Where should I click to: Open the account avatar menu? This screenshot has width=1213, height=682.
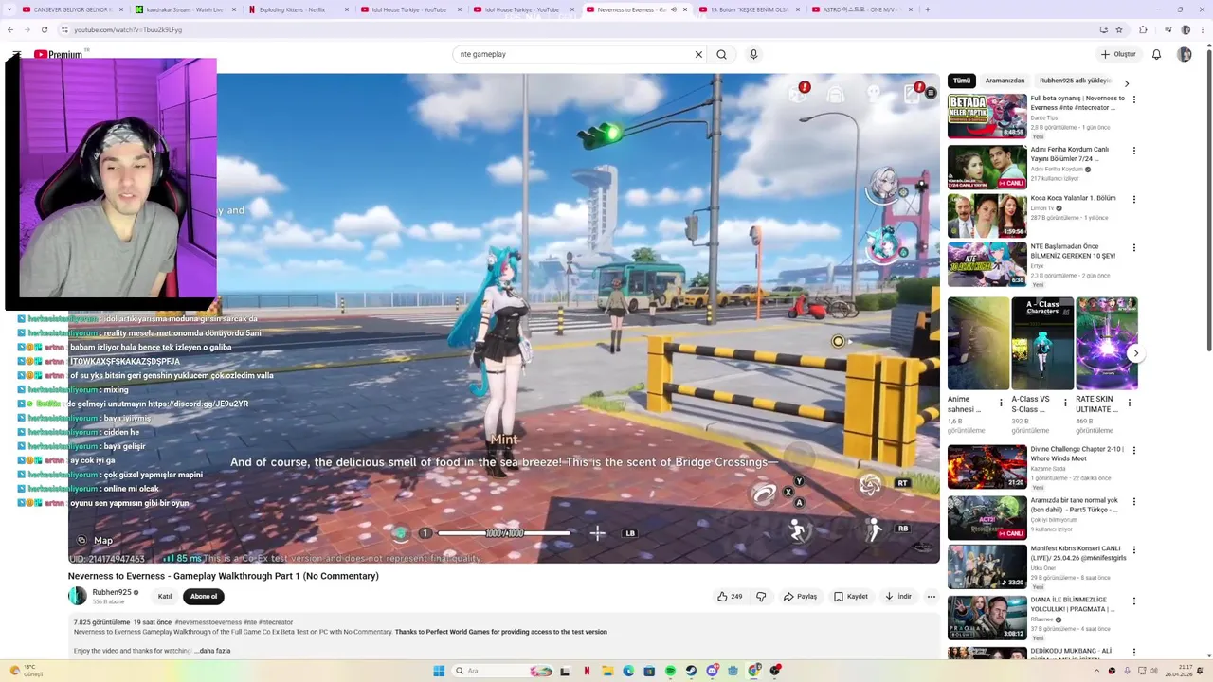pyautogui.click(x=1185, y=54)
